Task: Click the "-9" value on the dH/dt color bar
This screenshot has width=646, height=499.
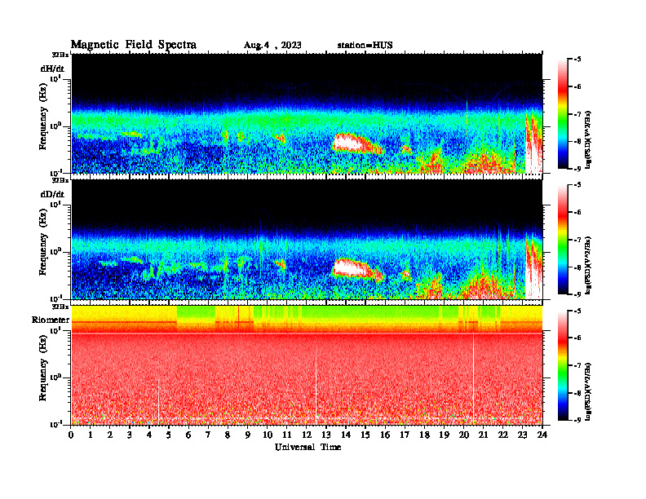Action: pyautogui.click(x=577, y=169)
